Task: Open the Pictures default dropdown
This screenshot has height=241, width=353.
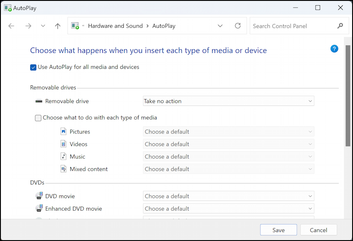Action: click(x=228, y=132)
